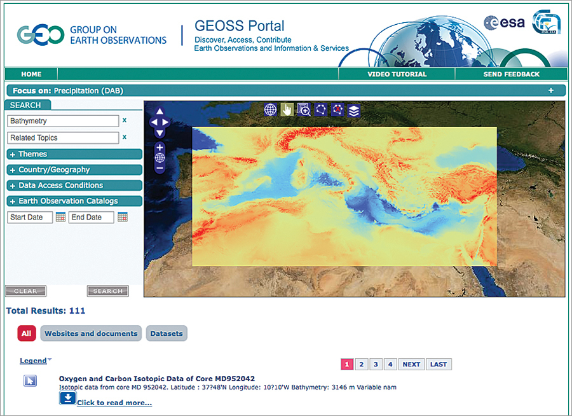Open the Video Tutorial menu item
Viewport: 572px width, 416px height.
tap(397, 74)
